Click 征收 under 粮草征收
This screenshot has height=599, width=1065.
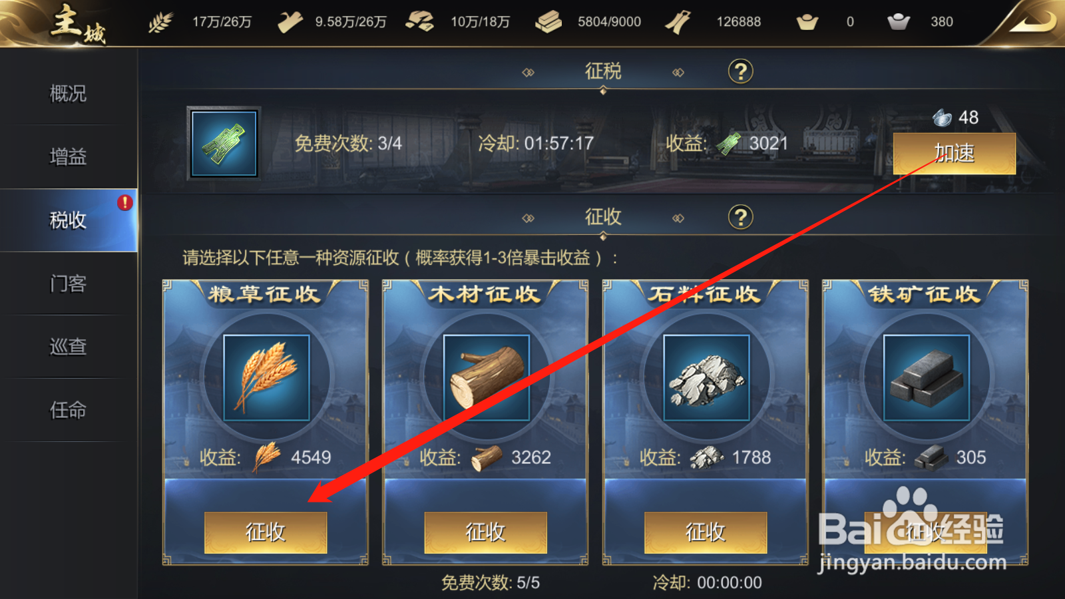[266, 532]
